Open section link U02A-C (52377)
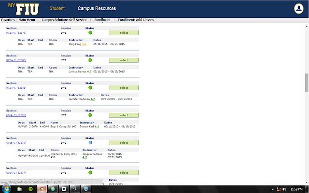 click(x=16, y=173)
